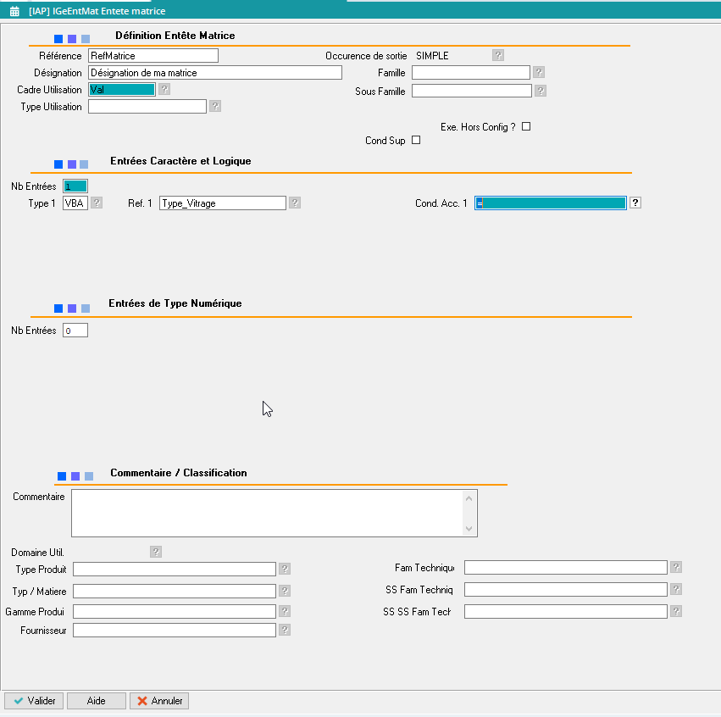Click the help icon beside Type Produit field

285,569
